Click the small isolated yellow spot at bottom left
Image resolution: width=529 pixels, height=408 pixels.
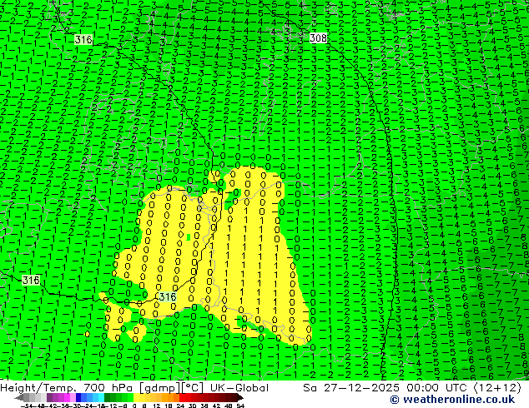pyautogui.click(x=88, y=334)
